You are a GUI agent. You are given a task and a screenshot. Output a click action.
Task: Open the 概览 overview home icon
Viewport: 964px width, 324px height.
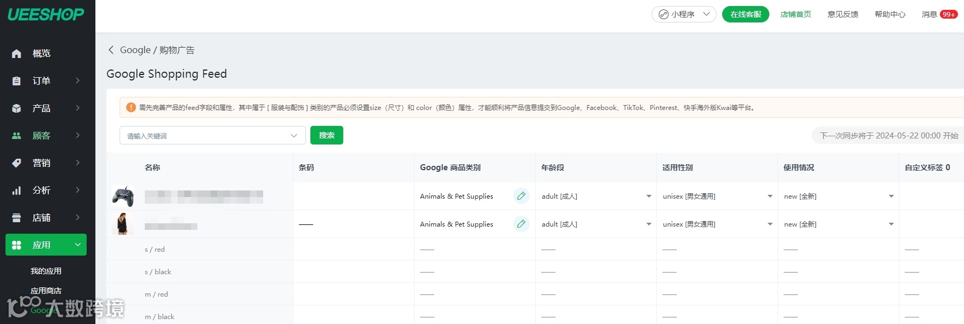pyautogui.click(x=16, y=54)
